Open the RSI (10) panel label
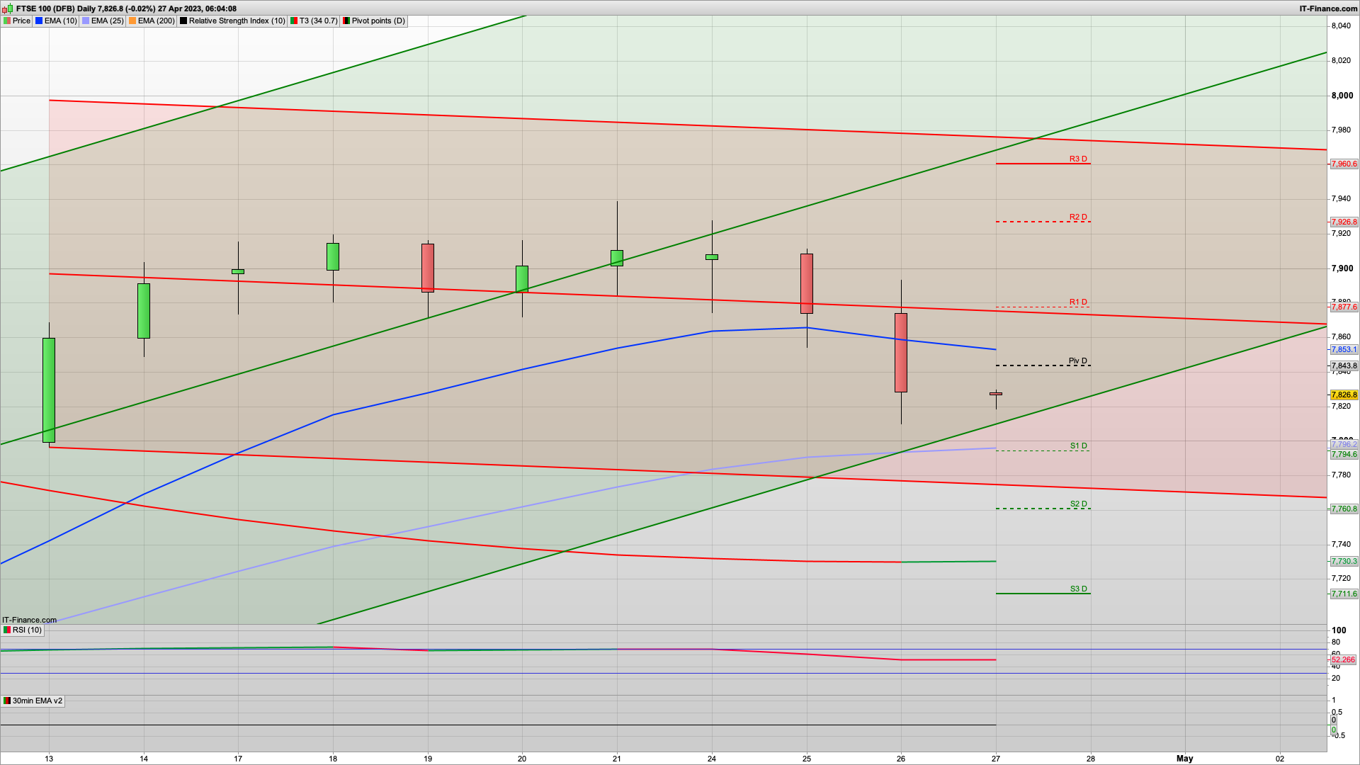The height and width of the screenshot is (765, 1360). 27,630
